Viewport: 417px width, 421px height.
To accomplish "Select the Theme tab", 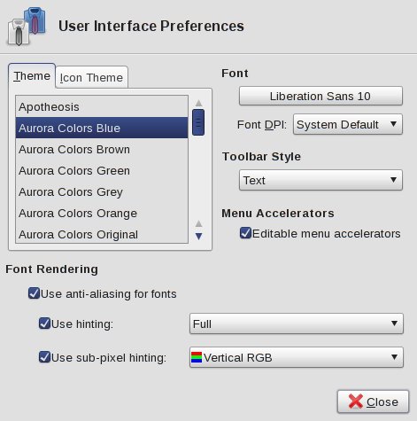I will 32,76.
